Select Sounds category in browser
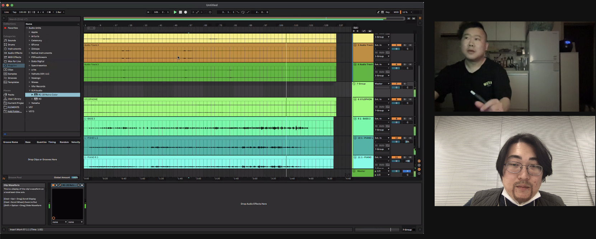This screenshot has height=239, width=596. (12, 40)
